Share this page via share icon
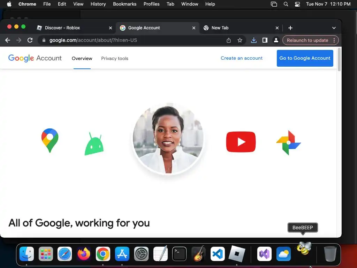This screenshot has width=357, height=268. tap(229, 40)
